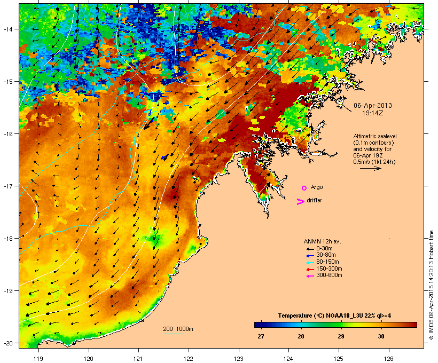Click the red 150-300m legend arrow
Screen dimensions: 438x363
point(310,270)
